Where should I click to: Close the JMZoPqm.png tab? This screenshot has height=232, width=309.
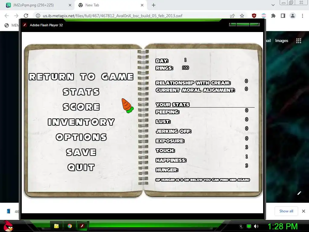pos(70,5)
